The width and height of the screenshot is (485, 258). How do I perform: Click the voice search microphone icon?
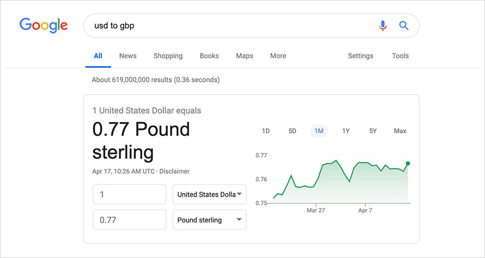383,26
